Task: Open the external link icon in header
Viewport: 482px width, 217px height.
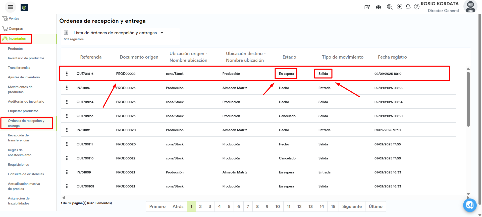Action: coord(367,7)
